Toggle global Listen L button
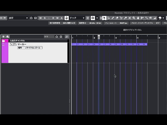167x125 pixels. point(49,18)
